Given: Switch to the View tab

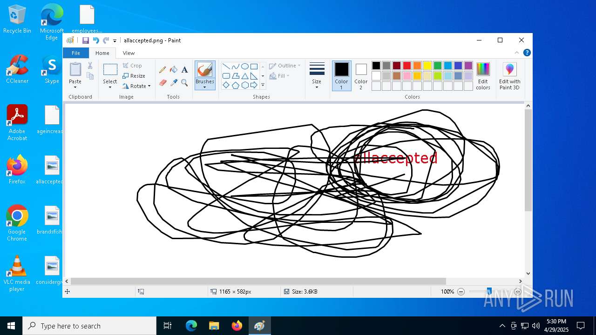Looking at the screenshot, I should coord(129,53).
